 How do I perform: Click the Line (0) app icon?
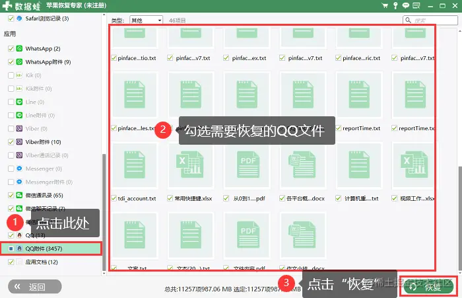(19, 102)
